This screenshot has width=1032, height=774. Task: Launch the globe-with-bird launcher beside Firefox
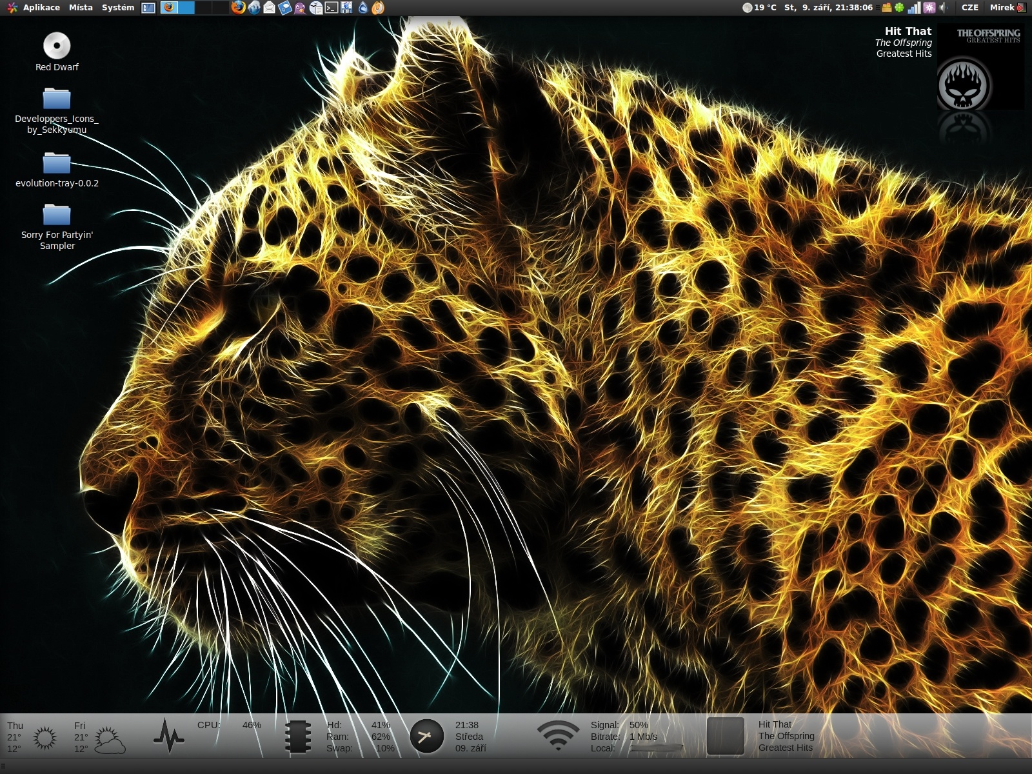point(254,8)
